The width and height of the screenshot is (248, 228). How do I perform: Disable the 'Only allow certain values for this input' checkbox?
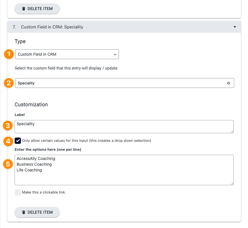point(18,141)
